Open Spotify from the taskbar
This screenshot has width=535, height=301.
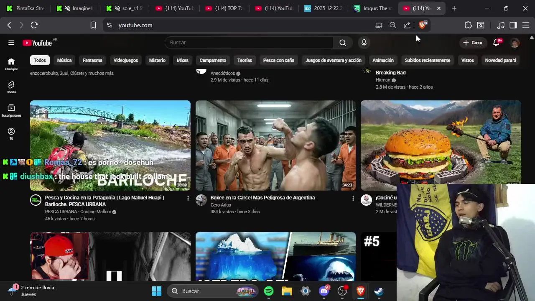pyautogui.click(x=269, y=291)
